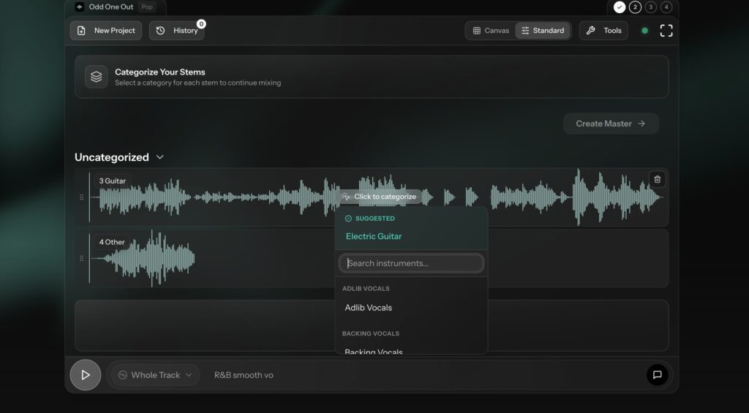The height and width of the screenshot is (413, 749).
Task: Go to step 2 indicator
Action: coord(635,7)
